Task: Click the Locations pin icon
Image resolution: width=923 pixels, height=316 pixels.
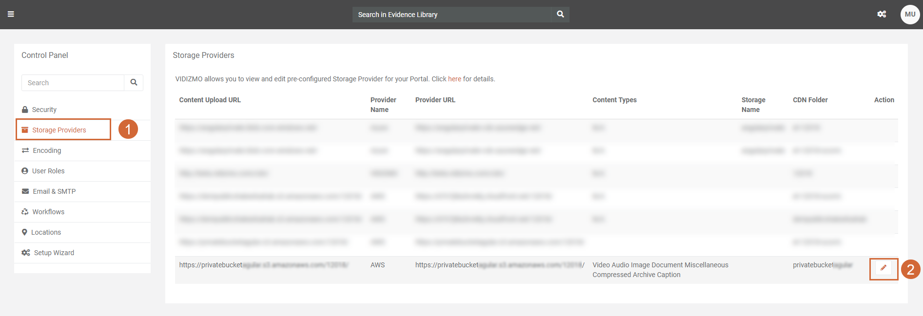Action: pyautogui.click(x=24, y=232)
